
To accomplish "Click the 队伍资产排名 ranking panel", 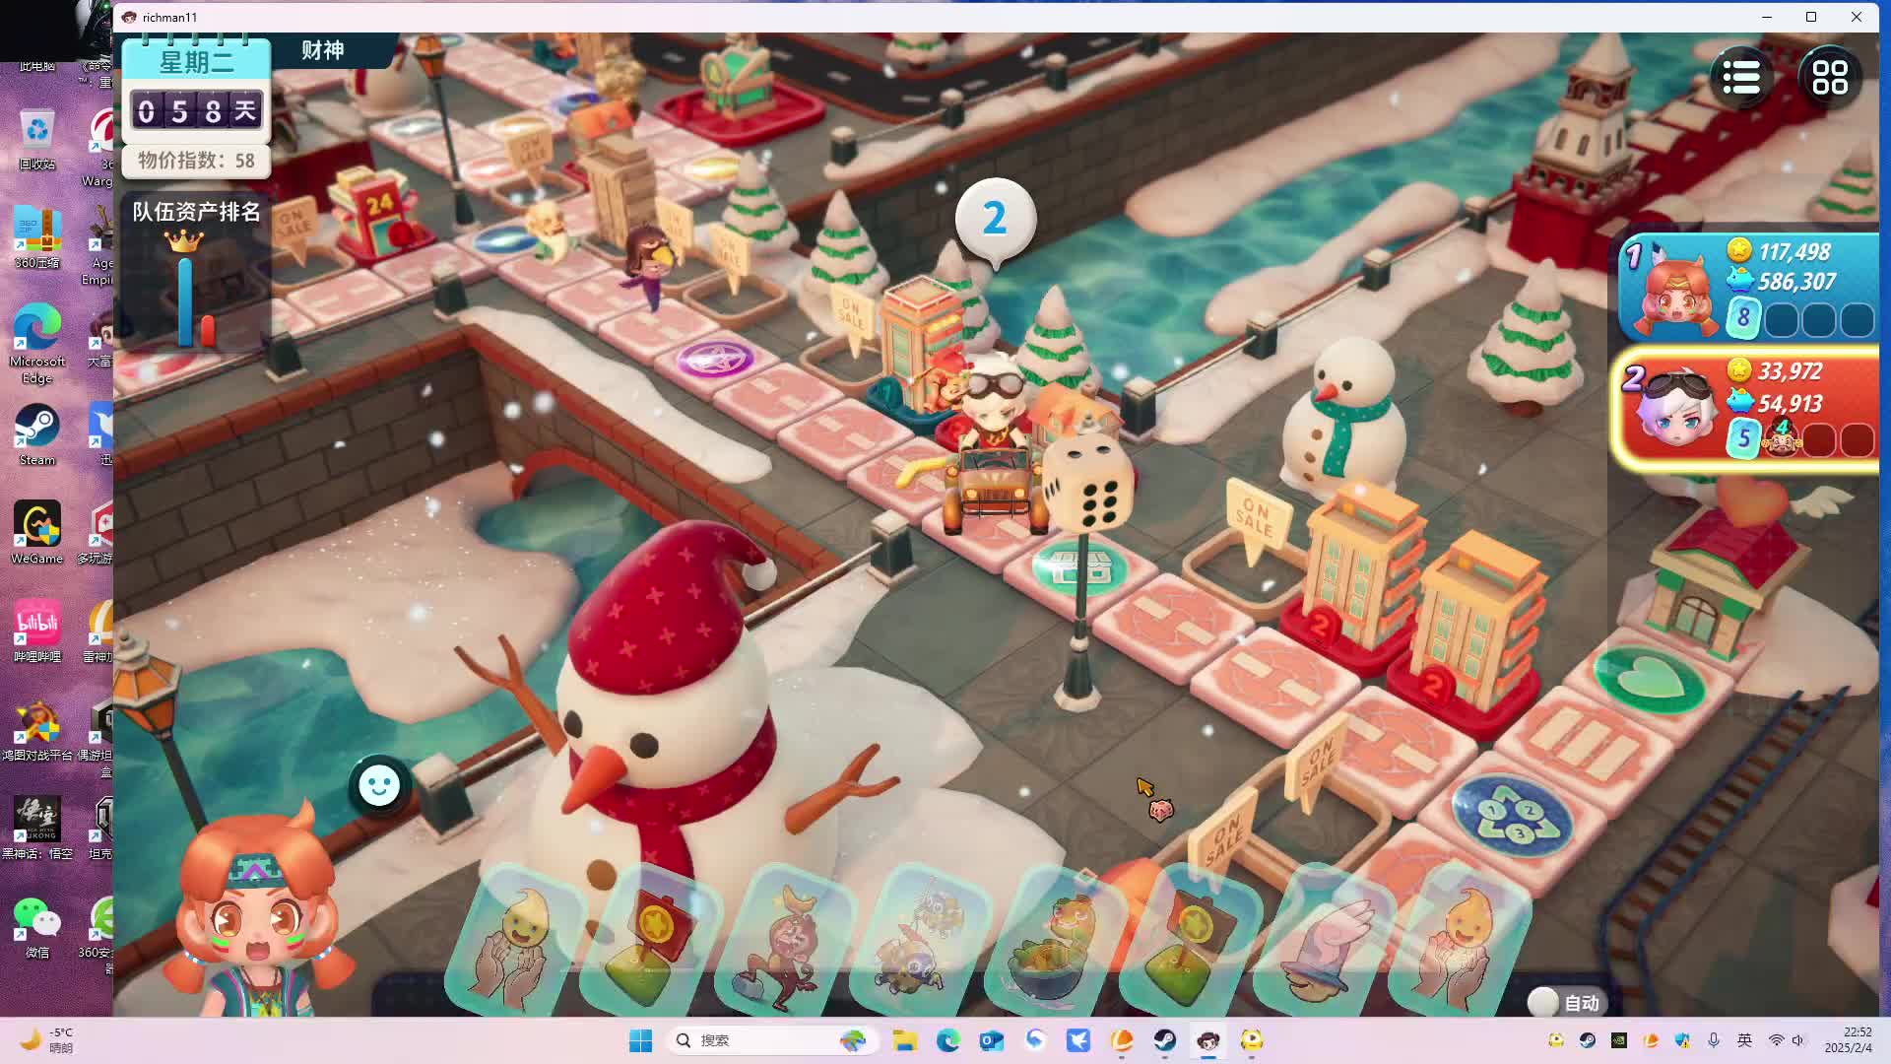I will [196, 272].
